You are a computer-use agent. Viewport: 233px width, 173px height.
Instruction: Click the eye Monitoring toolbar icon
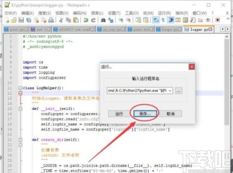208,20
